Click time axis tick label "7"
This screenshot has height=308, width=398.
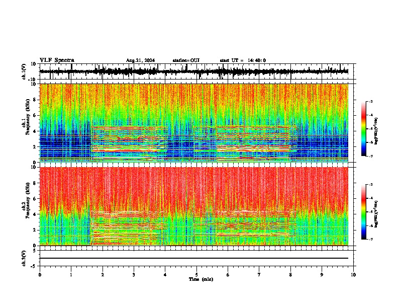[x=259, y=275]
